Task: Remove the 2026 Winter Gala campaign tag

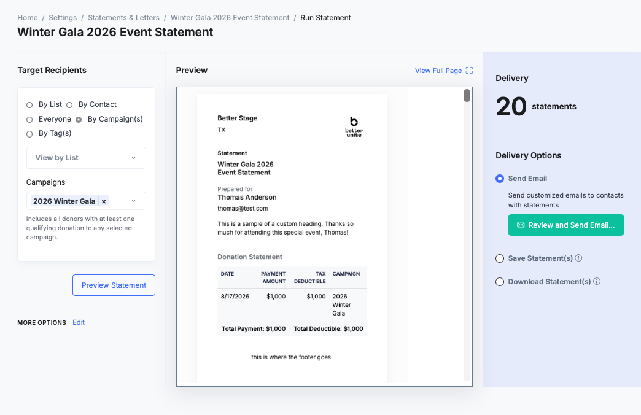Action: pyautogui.click(x=104, y=201)
